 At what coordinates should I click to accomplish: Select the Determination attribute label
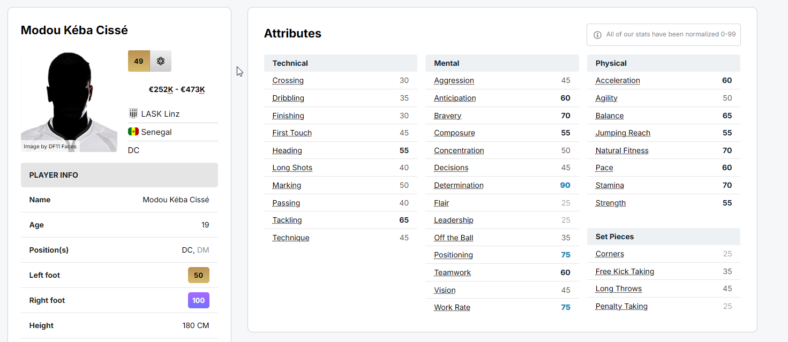[x=459, y=185]
